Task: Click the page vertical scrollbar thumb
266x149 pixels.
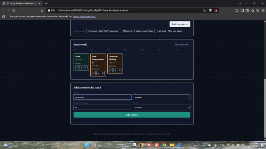Action: (x=265, y=108)
